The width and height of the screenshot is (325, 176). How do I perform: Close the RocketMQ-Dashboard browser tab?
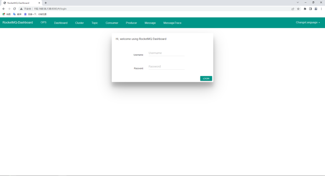pyautogui.click(x=39, y=3)
